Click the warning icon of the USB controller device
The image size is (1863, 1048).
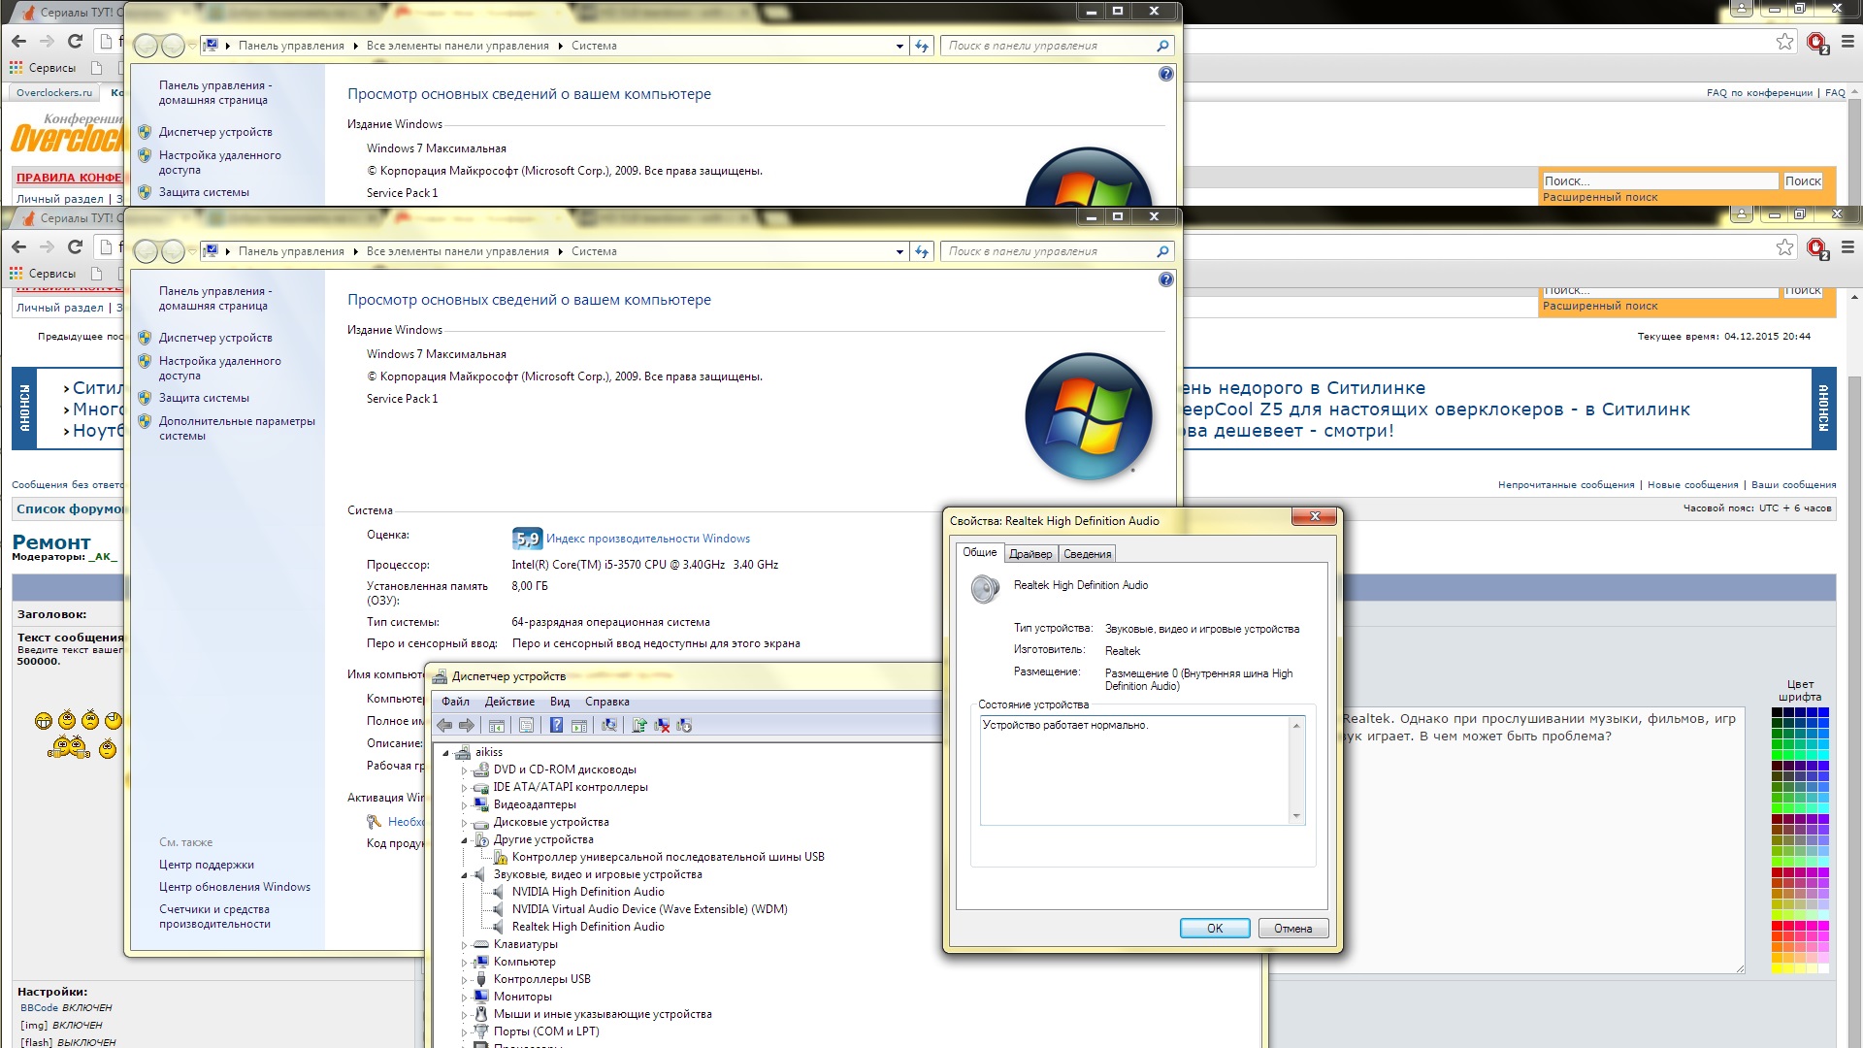[501, 857]
